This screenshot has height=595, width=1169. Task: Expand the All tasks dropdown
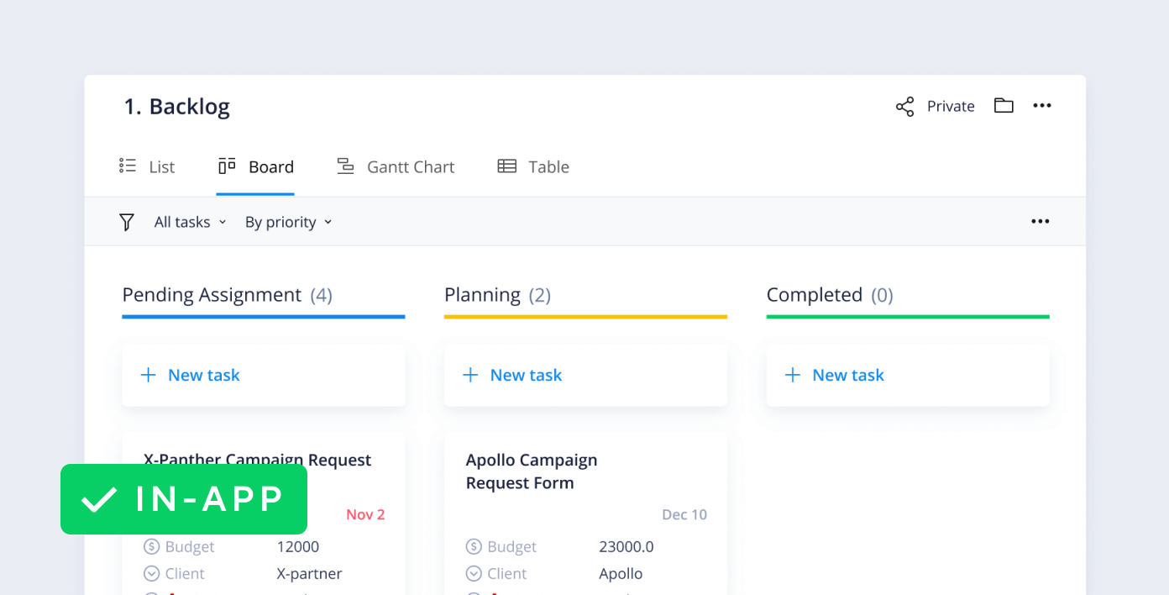pyautogui.click(x=190, y=222)
